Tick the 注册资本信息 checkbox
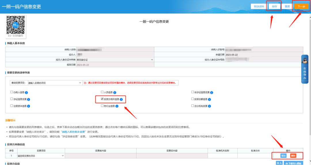The width and height of the screenshot is (311, 165). [x=12, y=106]
